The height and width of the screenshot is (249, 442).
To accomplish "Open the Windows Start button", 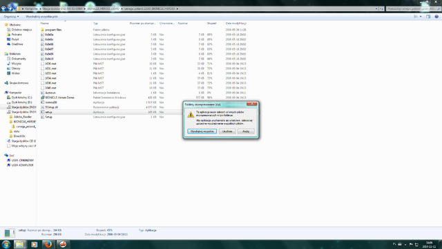I will 6,244.
